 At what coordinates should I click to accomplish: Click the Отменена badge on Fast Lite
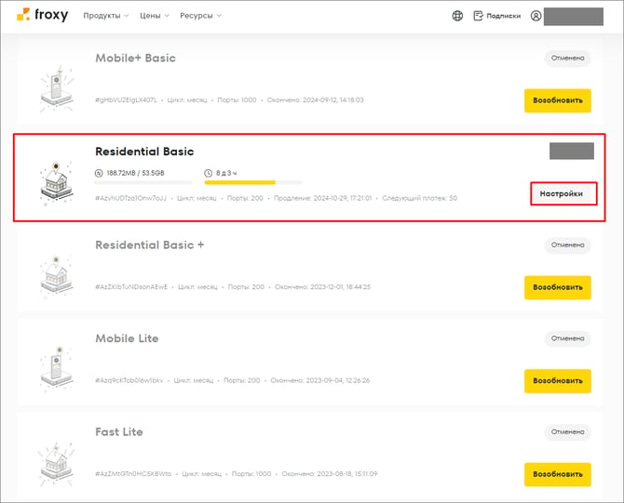coord(567,432)
